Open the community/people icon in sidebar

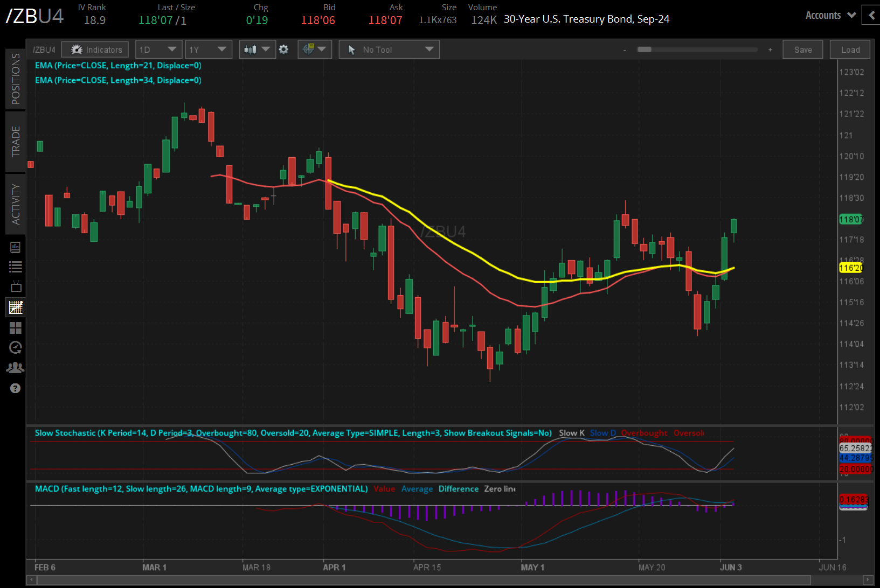(15, 367)
